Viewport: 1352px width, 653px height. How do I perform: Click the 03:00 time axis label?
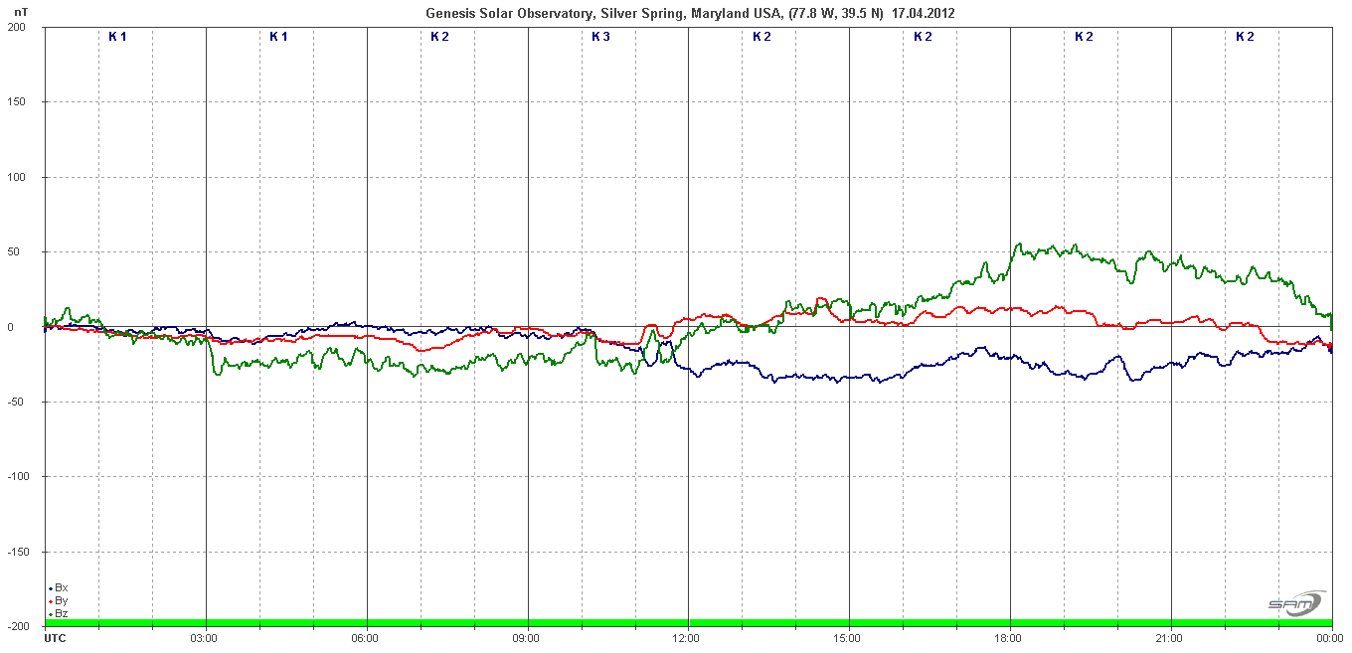[204, 638]
